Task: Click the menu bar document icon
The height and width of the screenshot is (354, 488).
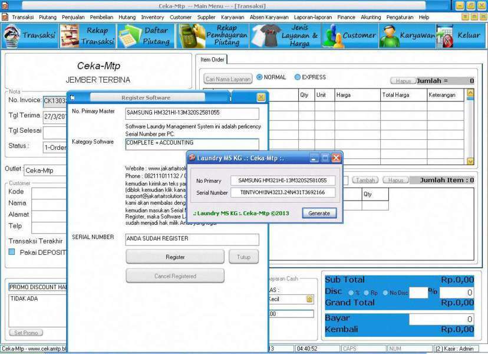Action: click(5, 17)
